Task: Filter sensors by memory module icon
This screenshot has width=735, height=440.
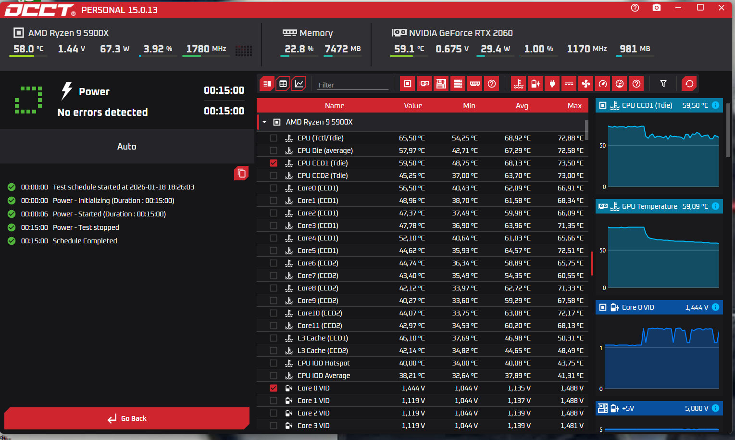Action: (x=475, y=84)
